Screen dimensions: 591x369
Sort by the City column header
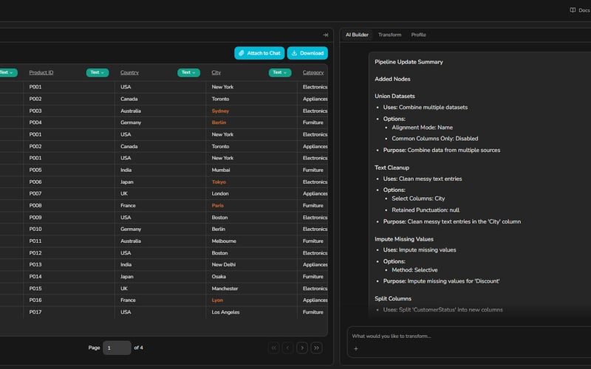point(216,72)
